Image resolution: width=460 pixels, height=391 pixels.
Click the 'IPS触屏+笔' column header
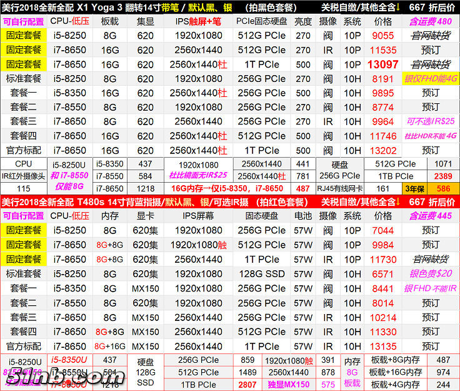(198, 21)
